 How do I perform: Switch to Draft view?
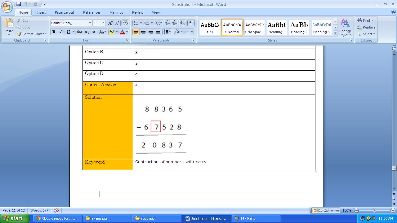pyautogui.click(x=337, y=211)
